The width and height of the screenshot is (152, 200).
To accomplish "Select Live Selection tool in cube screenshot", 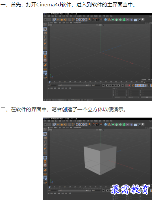I will tap(54, 125).
